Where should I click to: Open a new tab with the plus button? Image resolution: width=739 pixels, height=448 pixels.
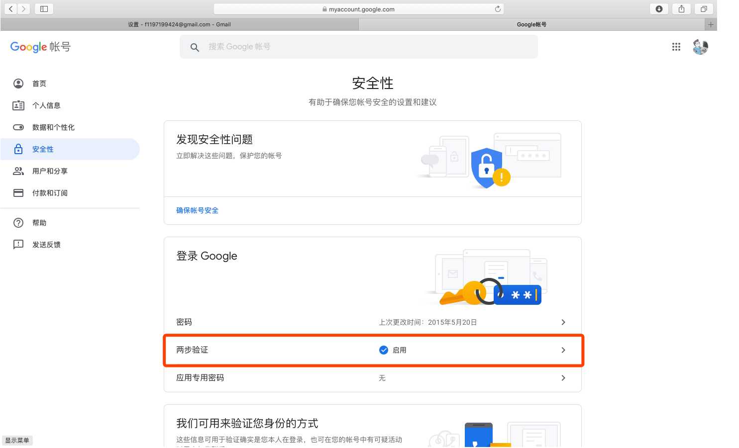pos(711,24)
